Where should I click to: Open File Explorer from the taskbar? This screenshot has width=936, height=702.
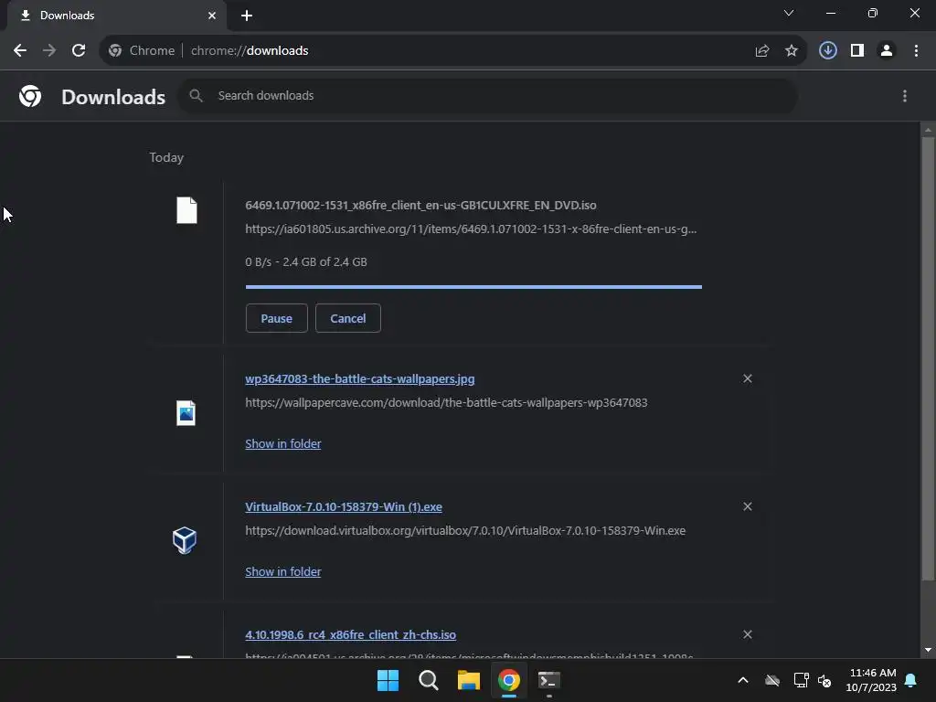(469, 680)
